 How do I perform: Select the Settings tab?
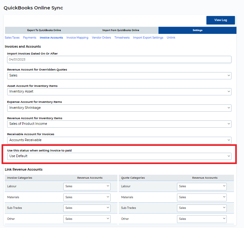click(x=197, y=30)
